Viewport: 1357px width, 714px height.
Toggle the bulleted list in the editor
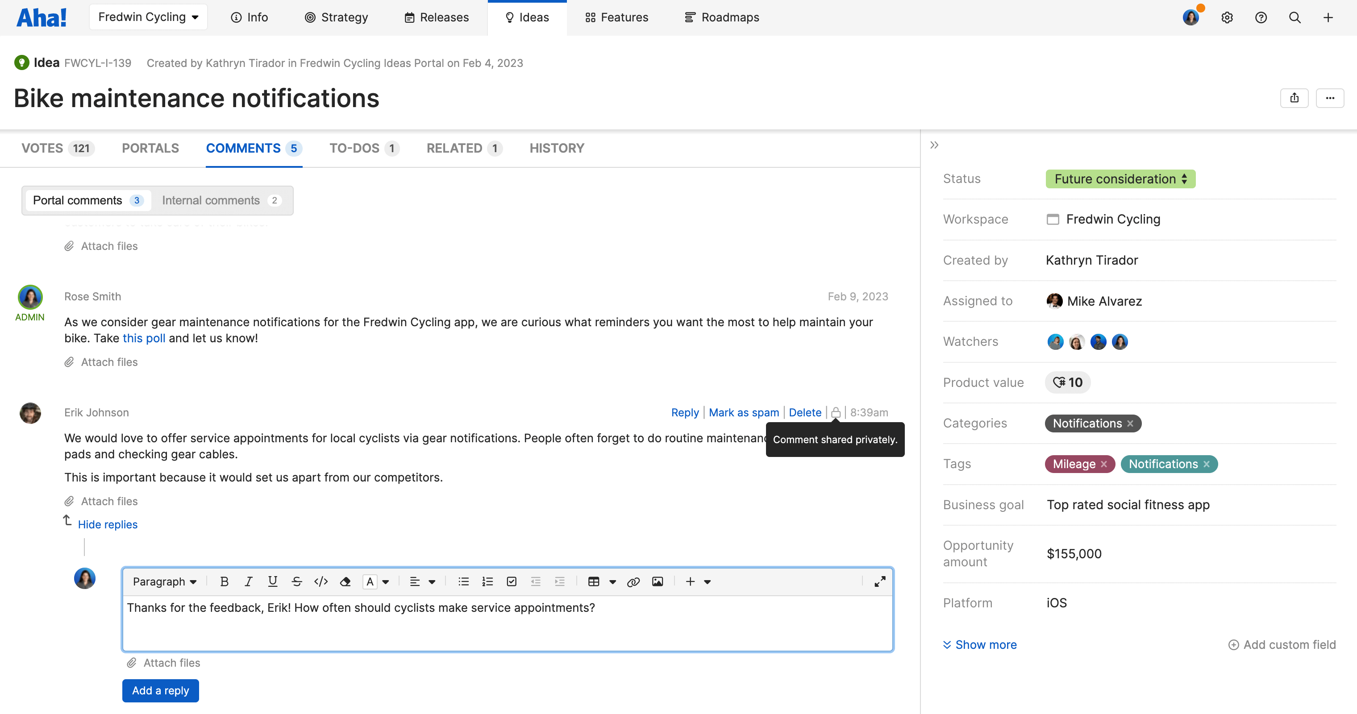coord(463,581)
